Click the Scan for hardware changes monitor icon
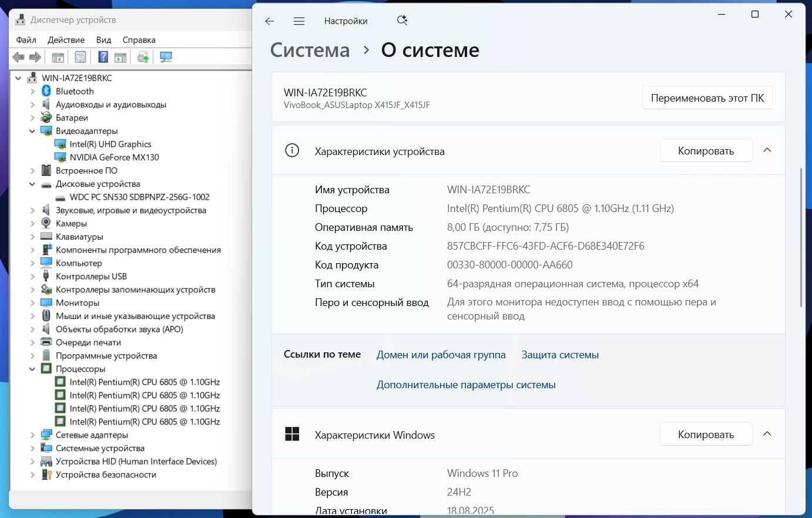Viewport: 812px width, 518px height. pyautogui.click(x=166, y=57)
